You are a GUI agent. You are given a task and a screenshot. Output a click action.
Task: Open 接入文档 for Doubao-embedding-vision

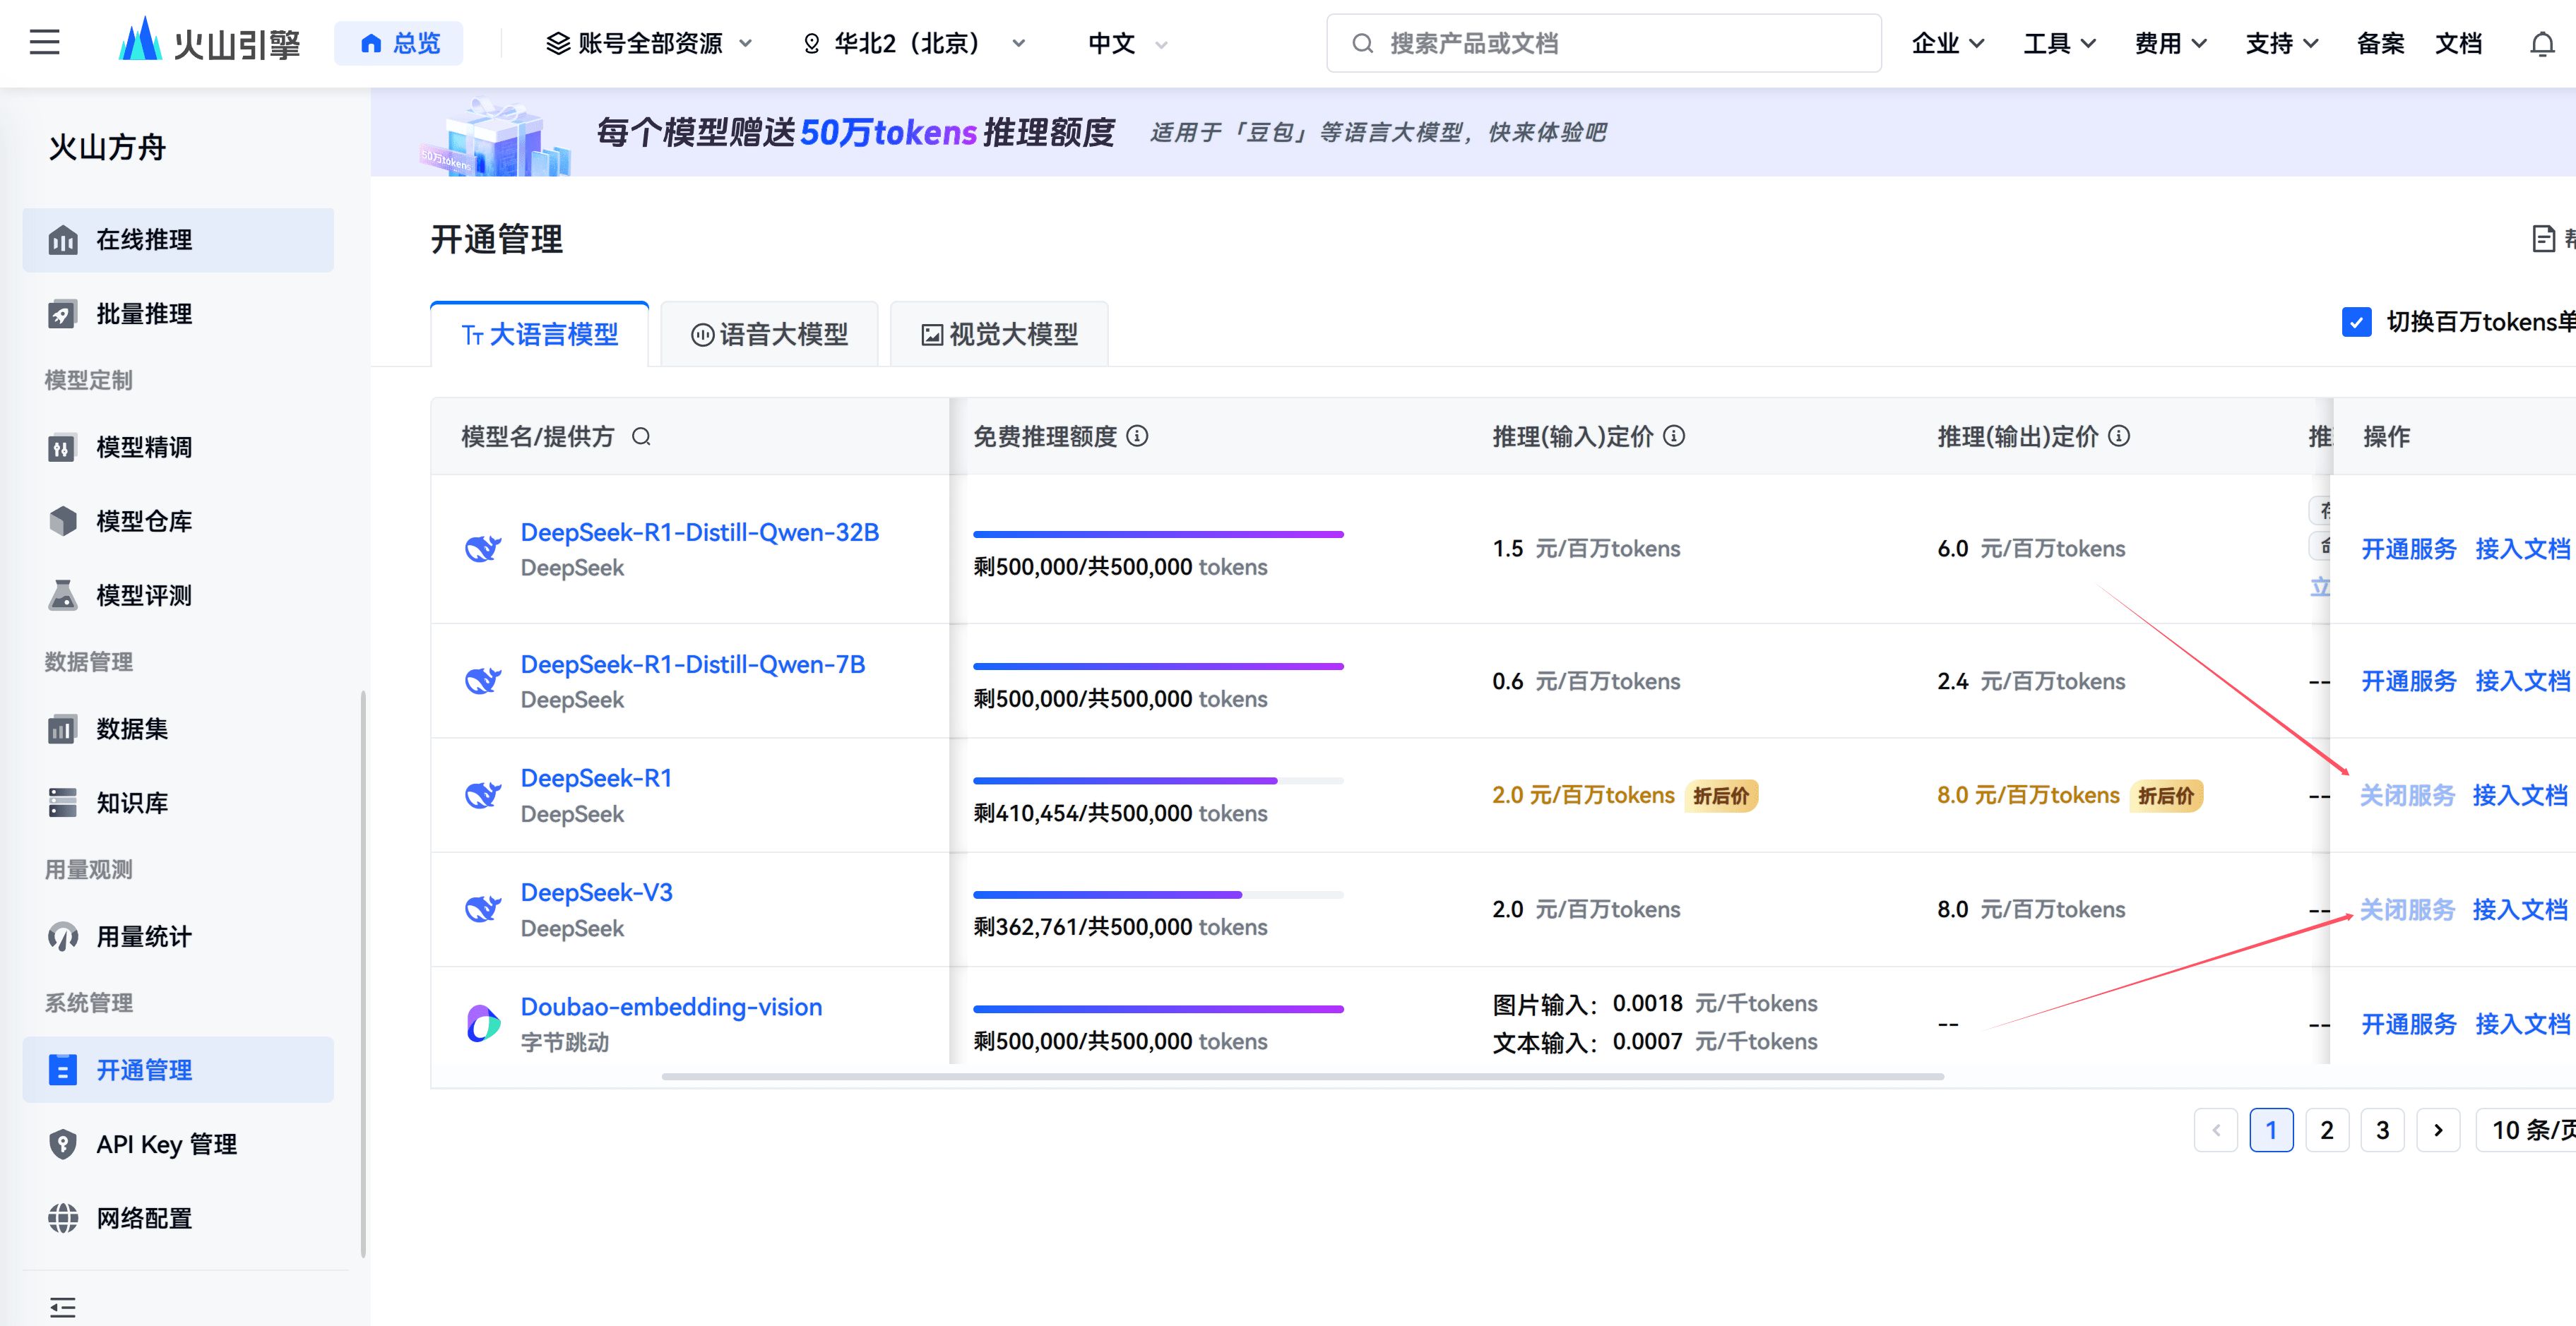(2523, 1024)
